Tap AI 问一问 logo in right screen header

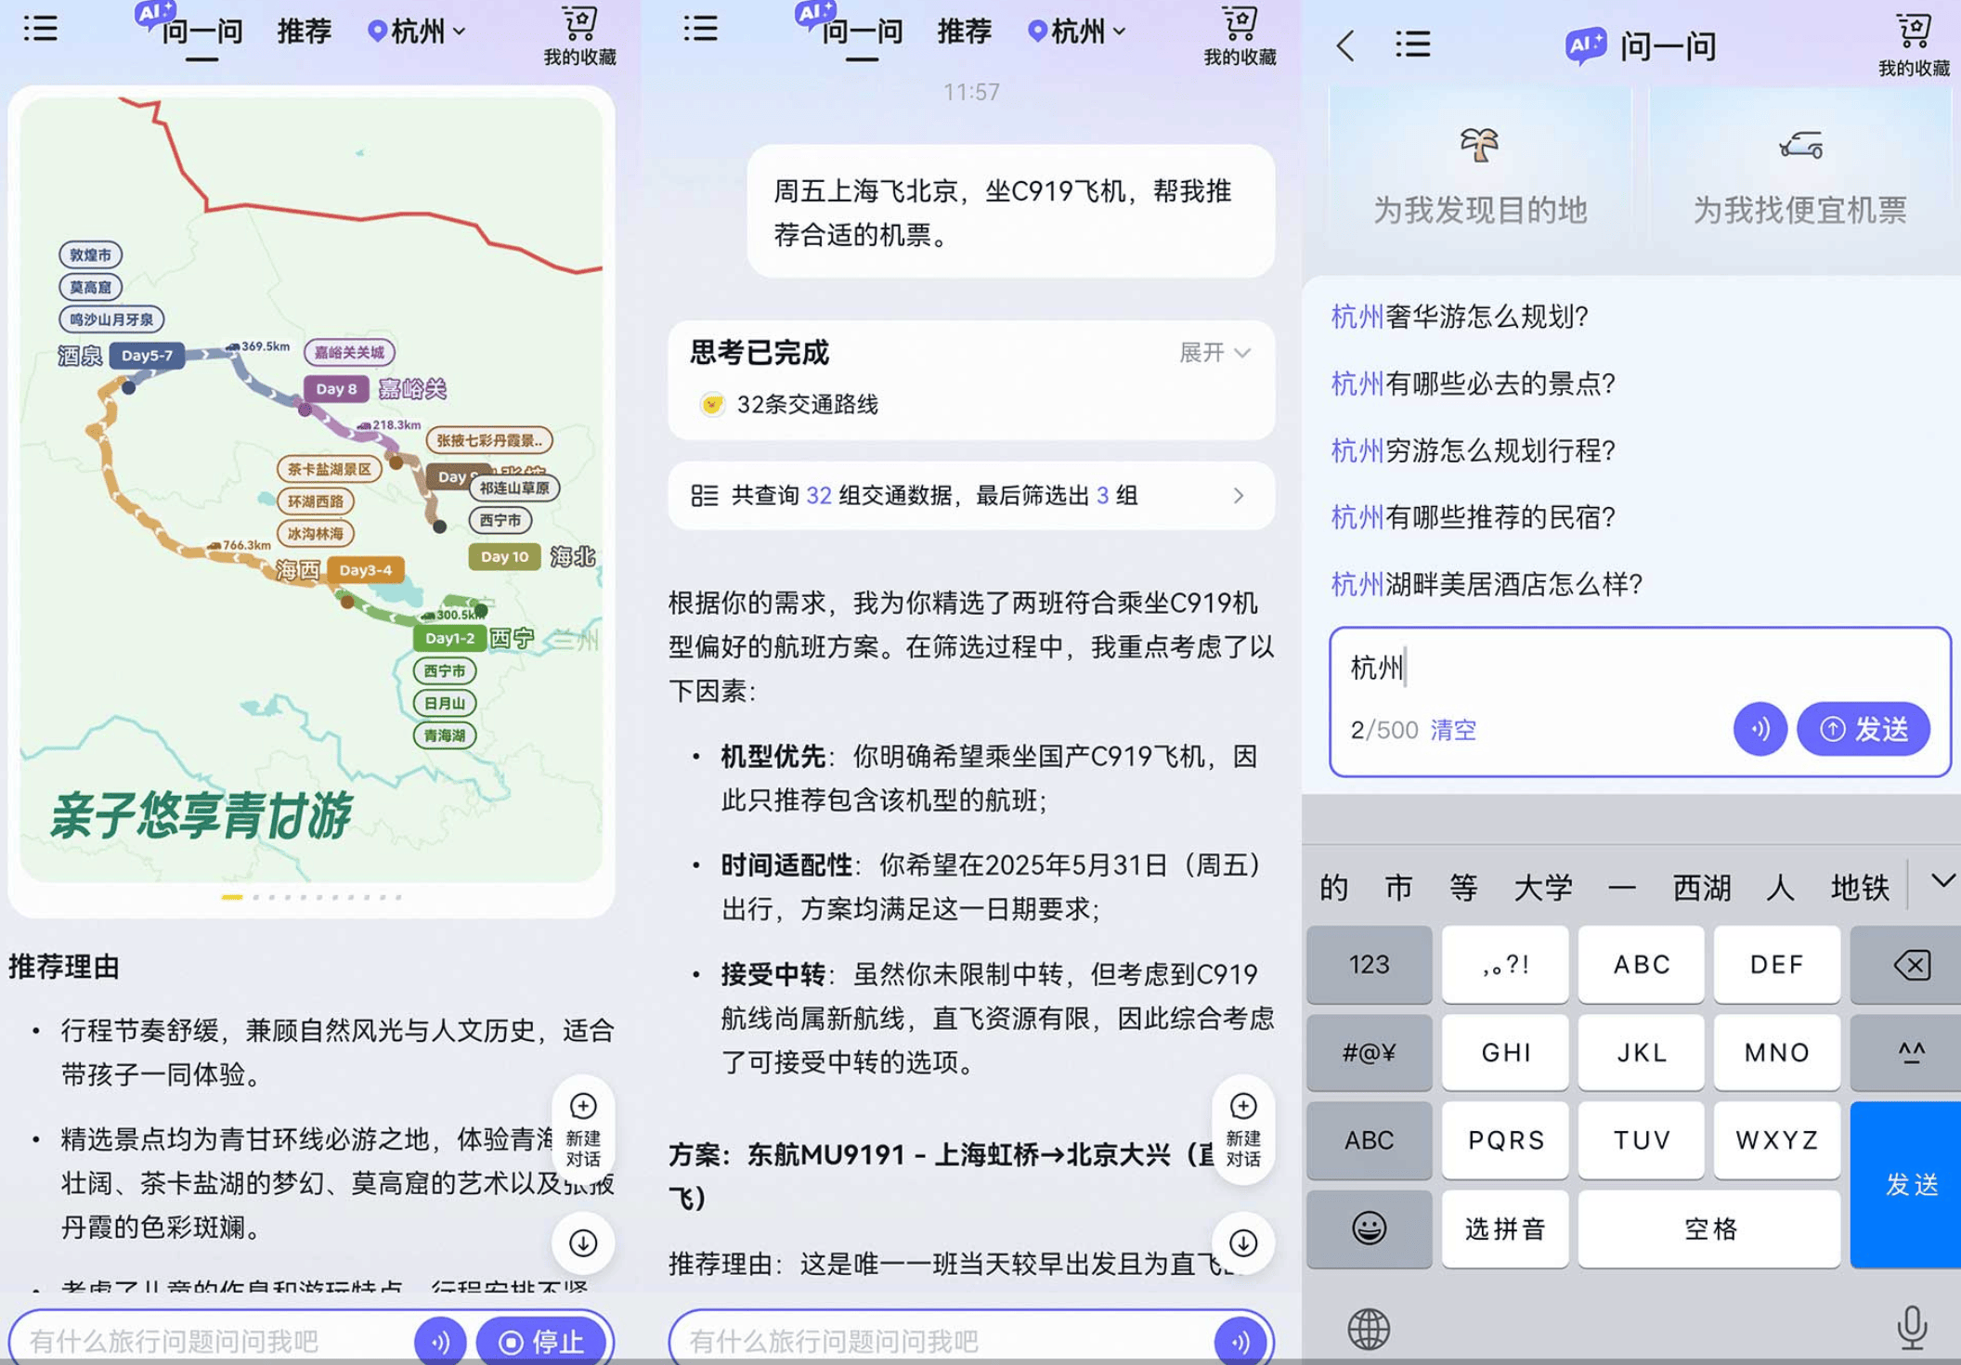pos(1641,45)
